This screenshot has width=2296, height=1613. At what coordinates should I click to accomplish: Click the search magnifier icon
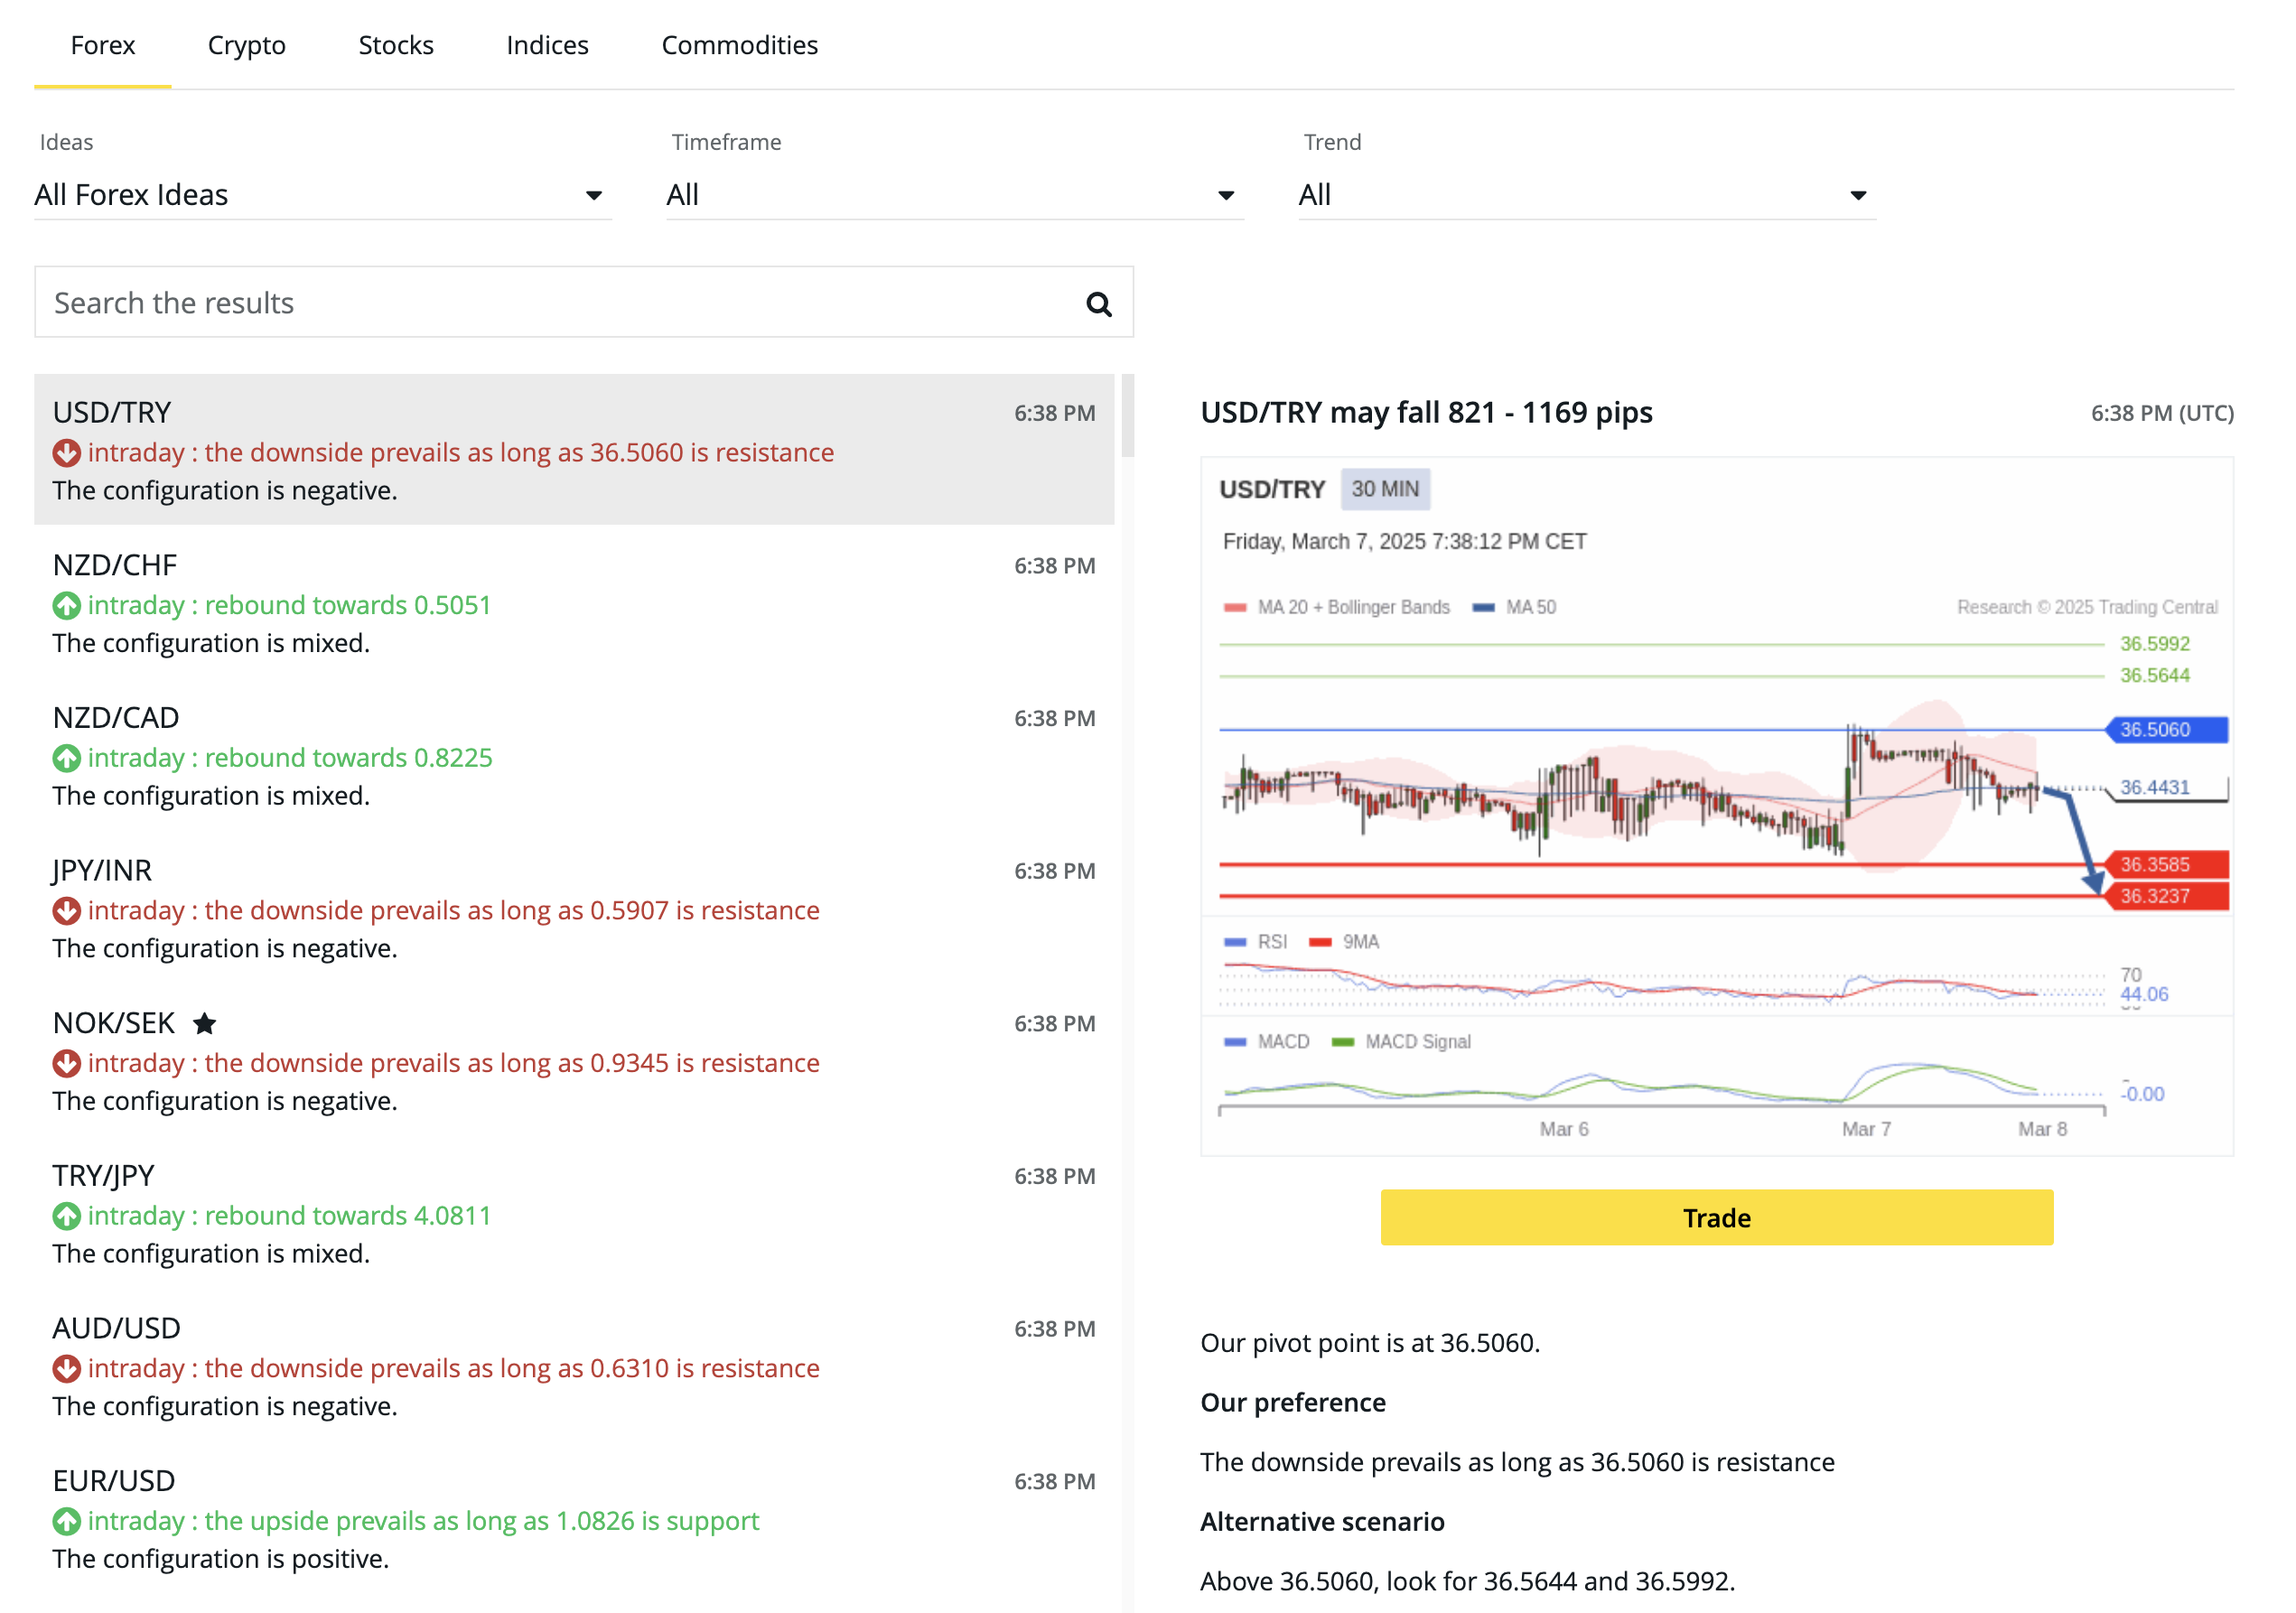[x=1098, y=304]
